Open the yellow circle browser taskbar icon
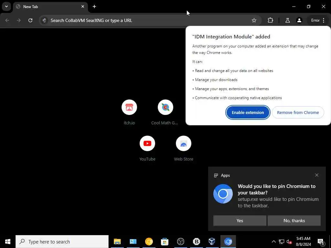 click(149, 242)
